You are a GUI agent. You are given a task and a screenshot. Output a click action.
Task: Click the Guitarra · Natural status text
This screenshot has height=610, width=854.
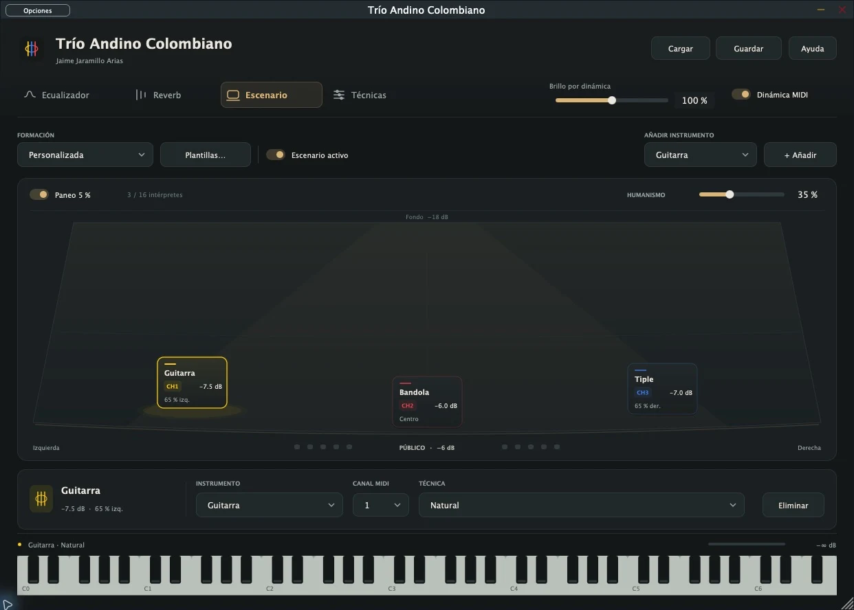click(56, 545)
